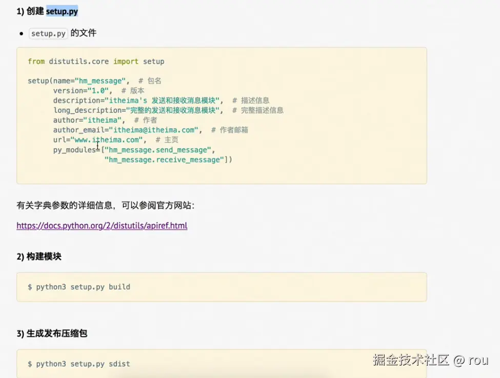Open the docs.python.org distutils apiref link
Viewport: 500px width, 378px height.
click(x=102, y=226)
